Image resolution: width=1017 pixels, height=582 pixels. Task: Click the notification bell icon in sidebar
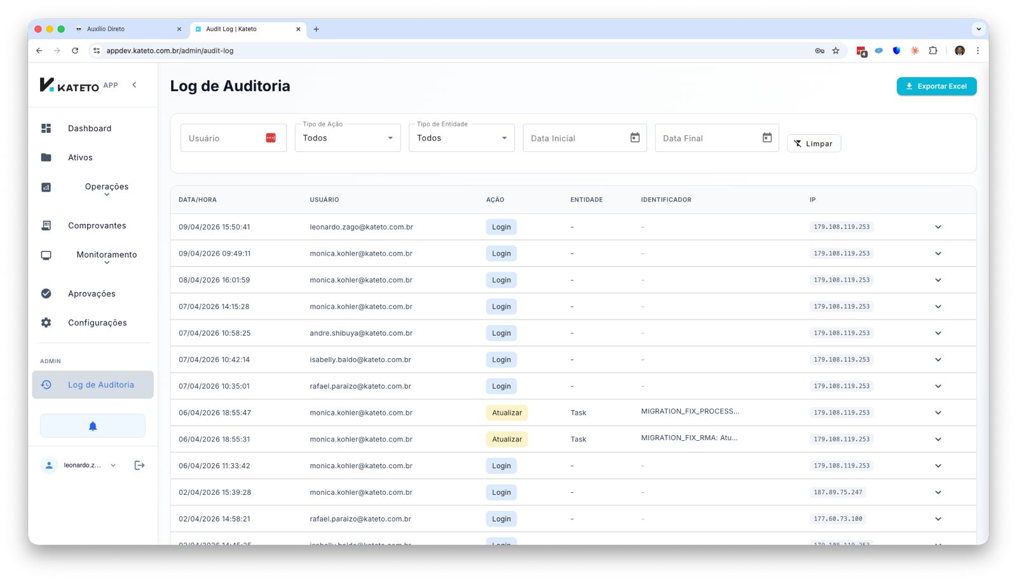tap(93, 426)
